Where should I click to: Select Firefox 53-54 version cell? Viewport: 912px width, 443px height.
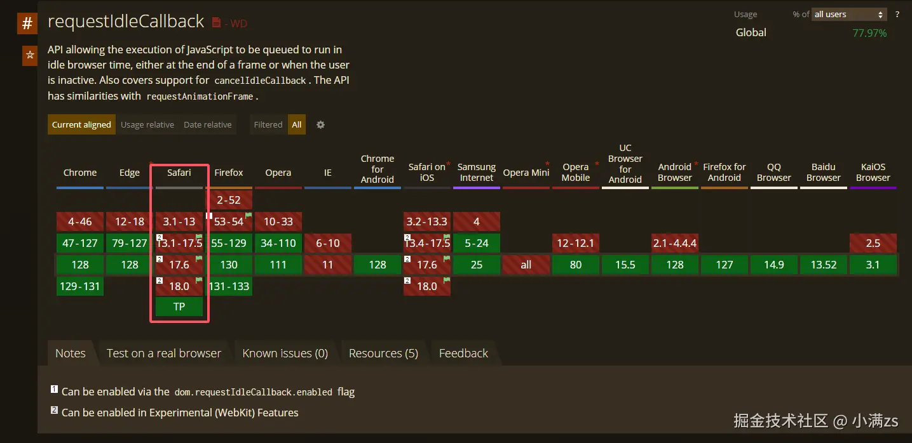(x=229, y=221)
